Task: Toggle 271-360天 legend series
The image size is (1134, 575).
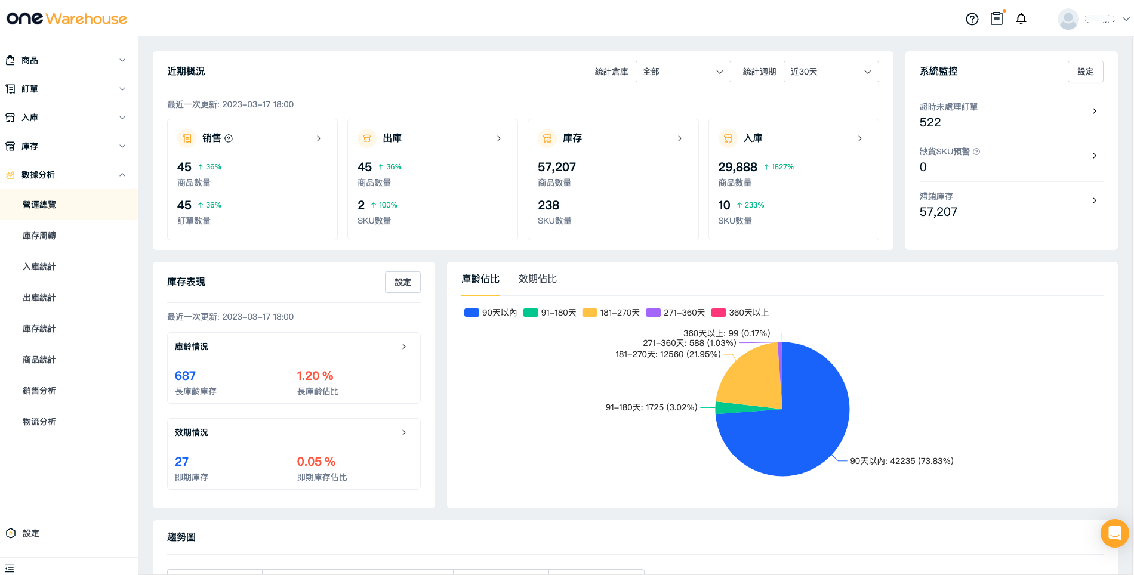Action: tap(676, 313)
